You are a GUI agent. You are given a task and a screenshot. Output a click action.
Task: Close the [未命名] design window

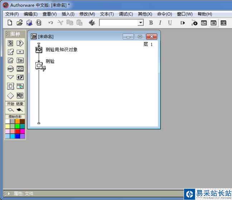[x=151, y=37]
